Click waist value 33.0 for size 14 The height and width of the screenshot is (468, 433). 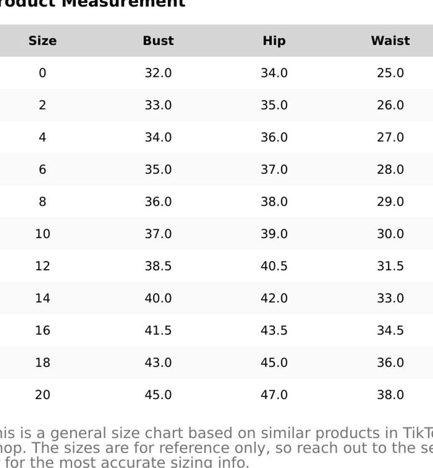point(390,298)
